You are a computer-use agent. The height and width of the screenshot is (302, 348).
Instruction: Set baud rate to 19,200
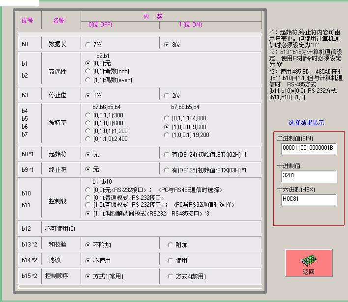(x=167, y=135)
